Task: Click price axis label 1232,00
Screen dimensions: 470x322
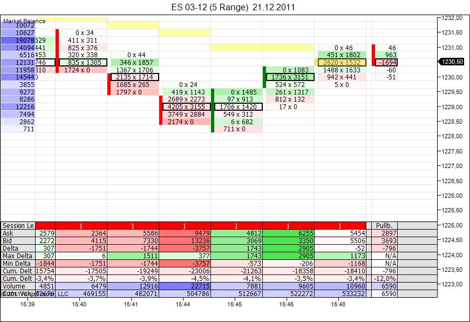Action: 452,18
